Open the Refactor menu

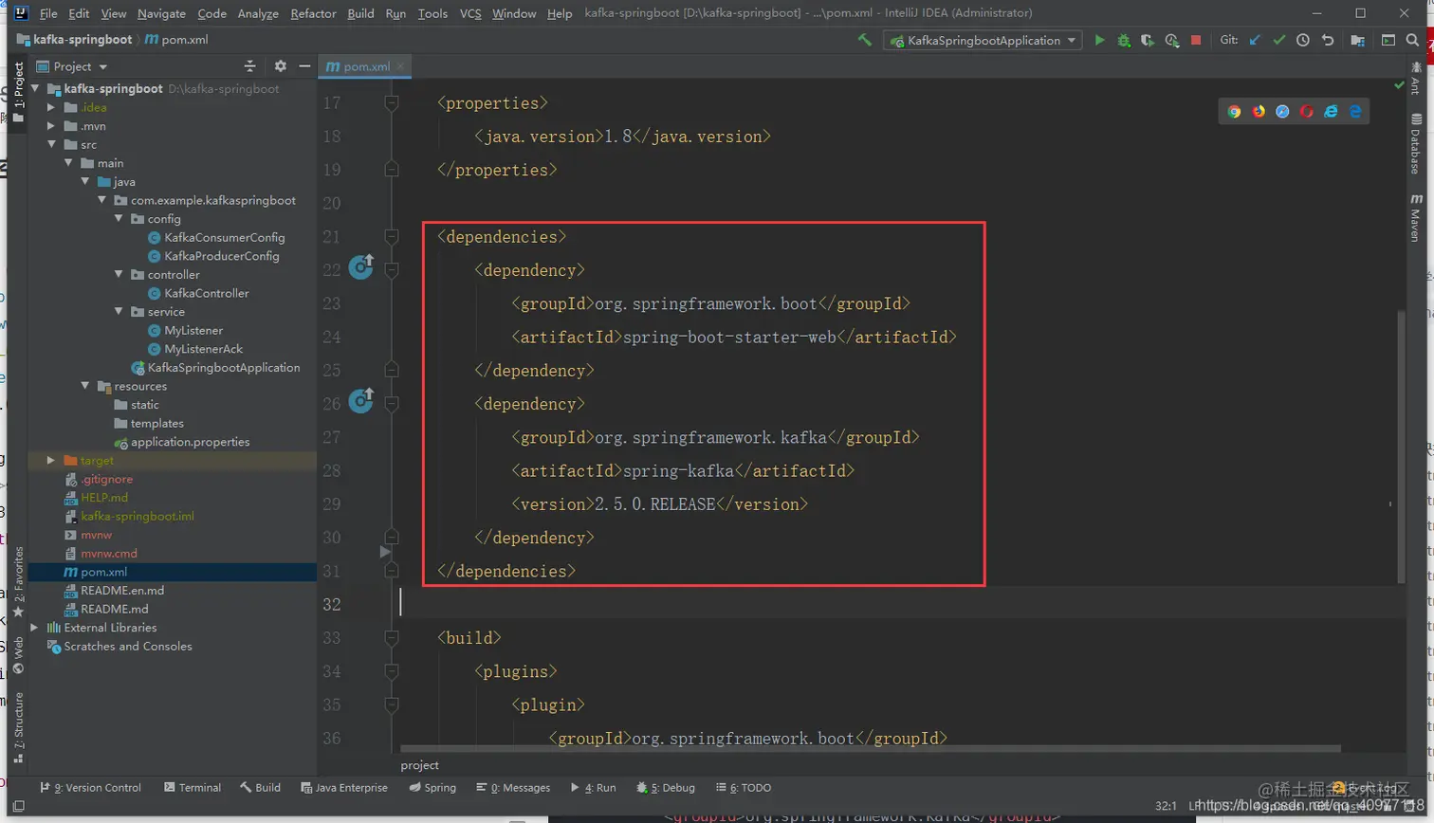(x=313, y=13)
